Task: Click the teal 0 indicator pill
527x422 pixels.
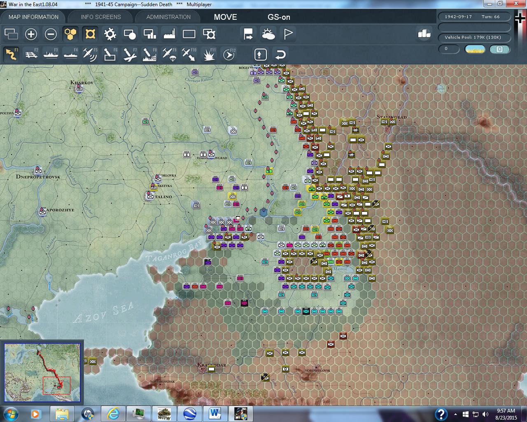Action: (499, 49)
